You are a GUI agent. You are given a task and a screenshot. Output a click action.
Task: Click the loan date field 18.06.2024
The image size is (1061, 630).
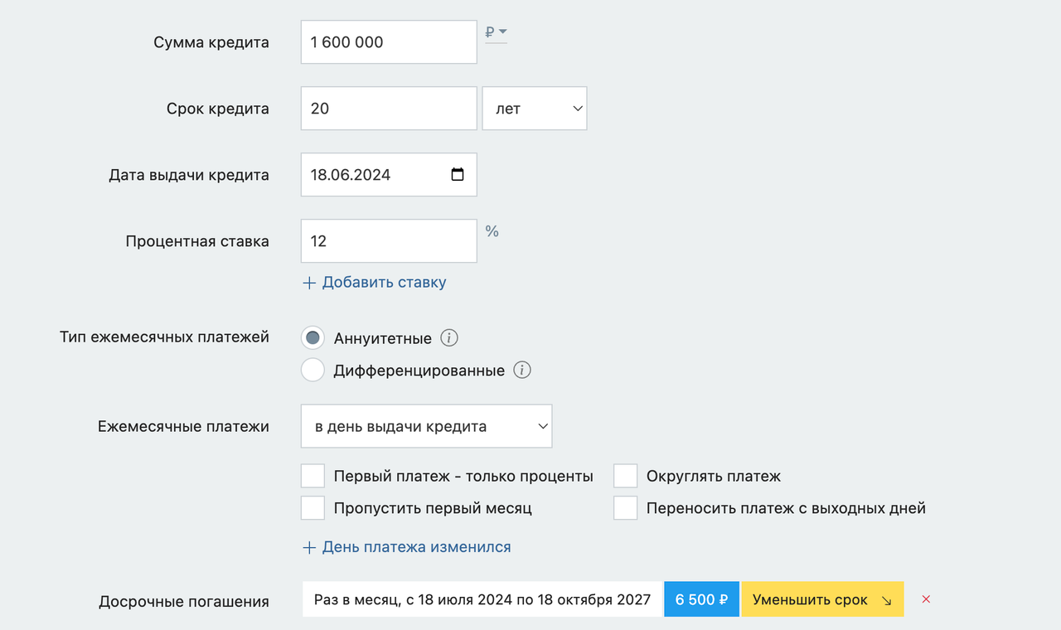tap(389, 175)
